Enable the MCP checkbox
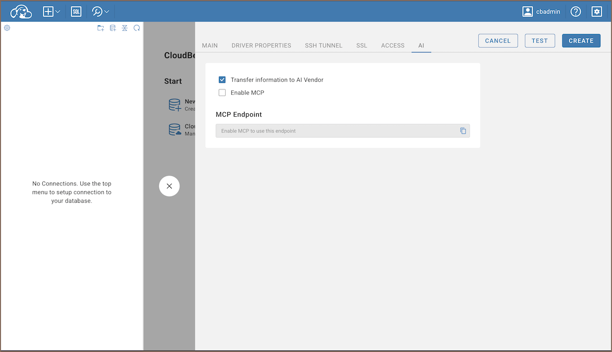 222,93
